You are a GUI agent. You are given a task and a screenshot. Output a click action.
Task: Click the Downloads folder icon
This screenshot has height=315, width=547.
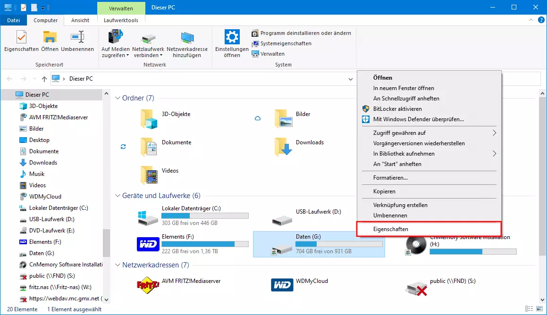pos(283,147)
